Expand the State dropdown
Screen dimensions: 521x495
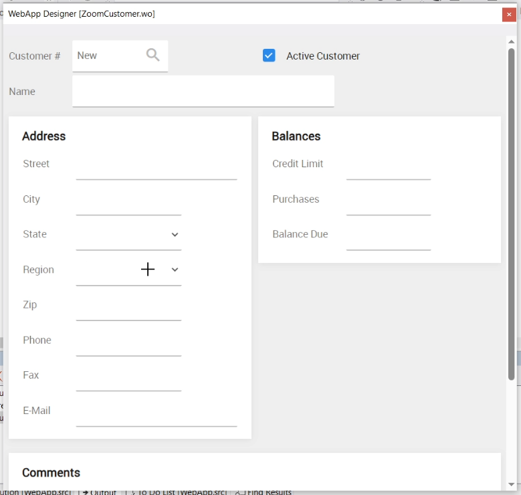tap(175, 235)
